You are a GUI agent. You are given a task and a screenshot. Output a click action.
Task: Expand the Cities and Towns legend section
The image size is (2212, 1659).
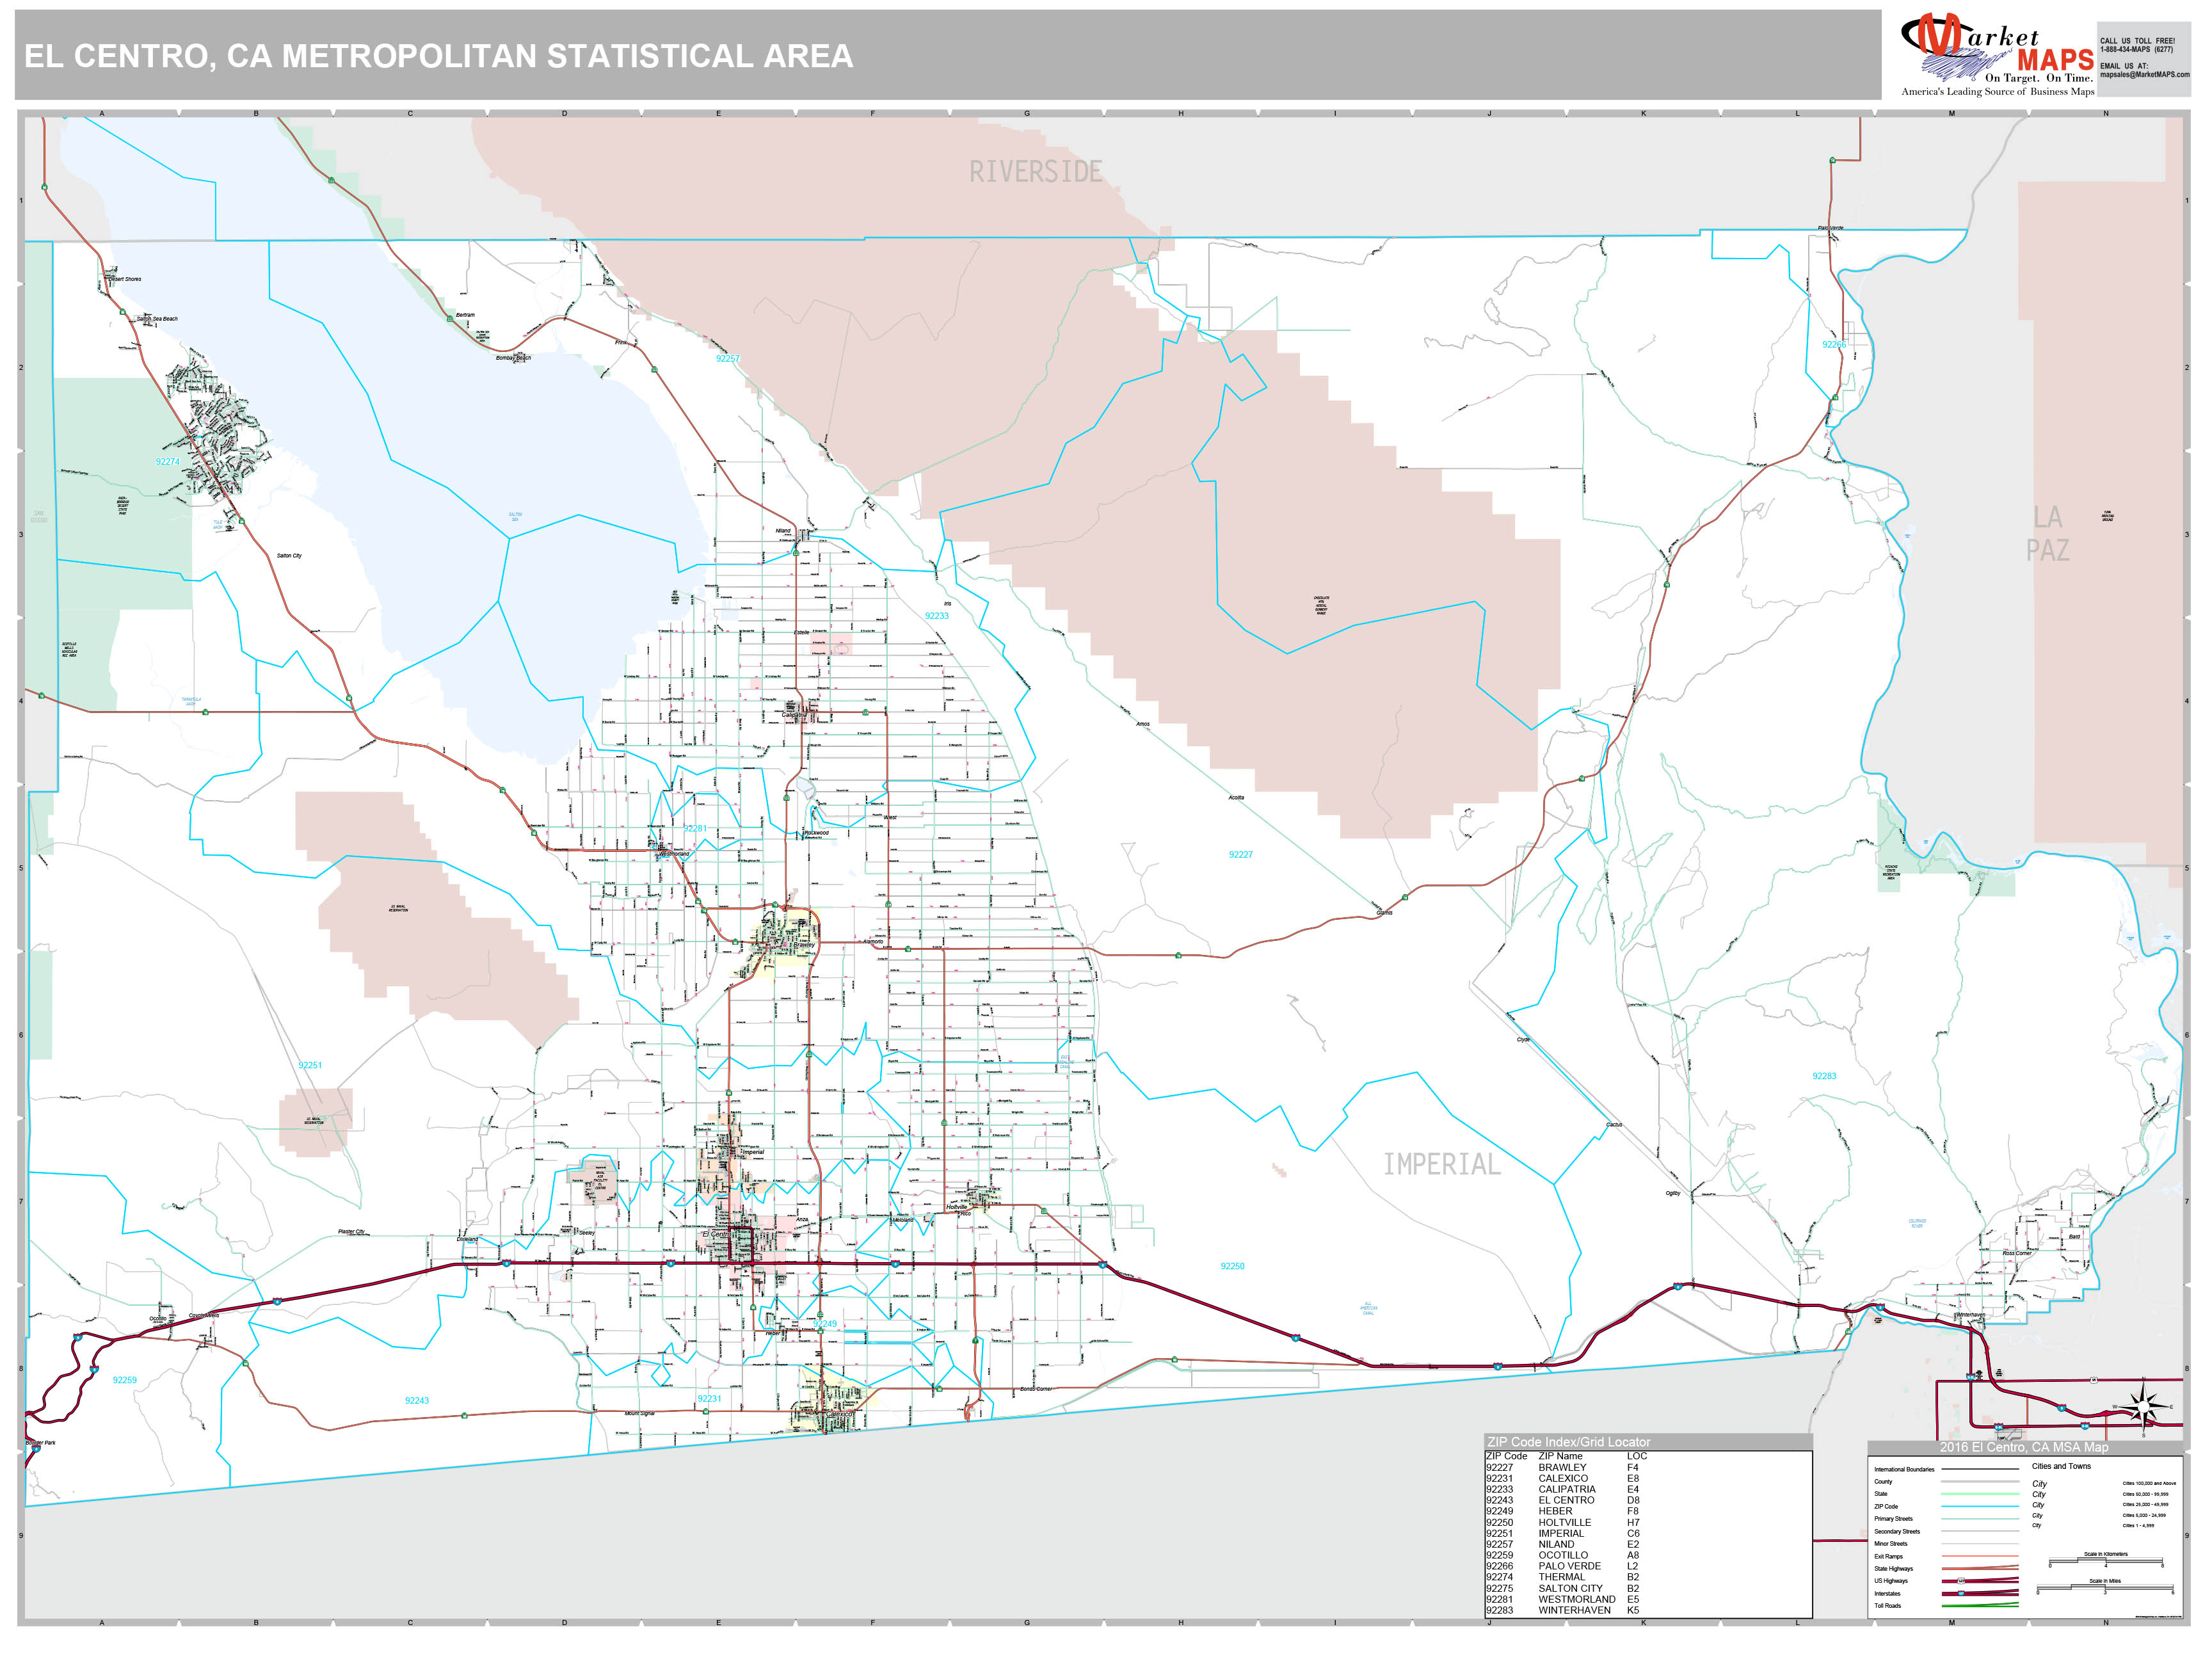tap(2062, 1466)
